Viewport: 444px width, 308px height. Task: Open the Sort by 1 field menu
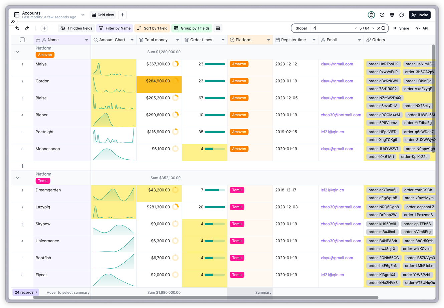point(152,28)
